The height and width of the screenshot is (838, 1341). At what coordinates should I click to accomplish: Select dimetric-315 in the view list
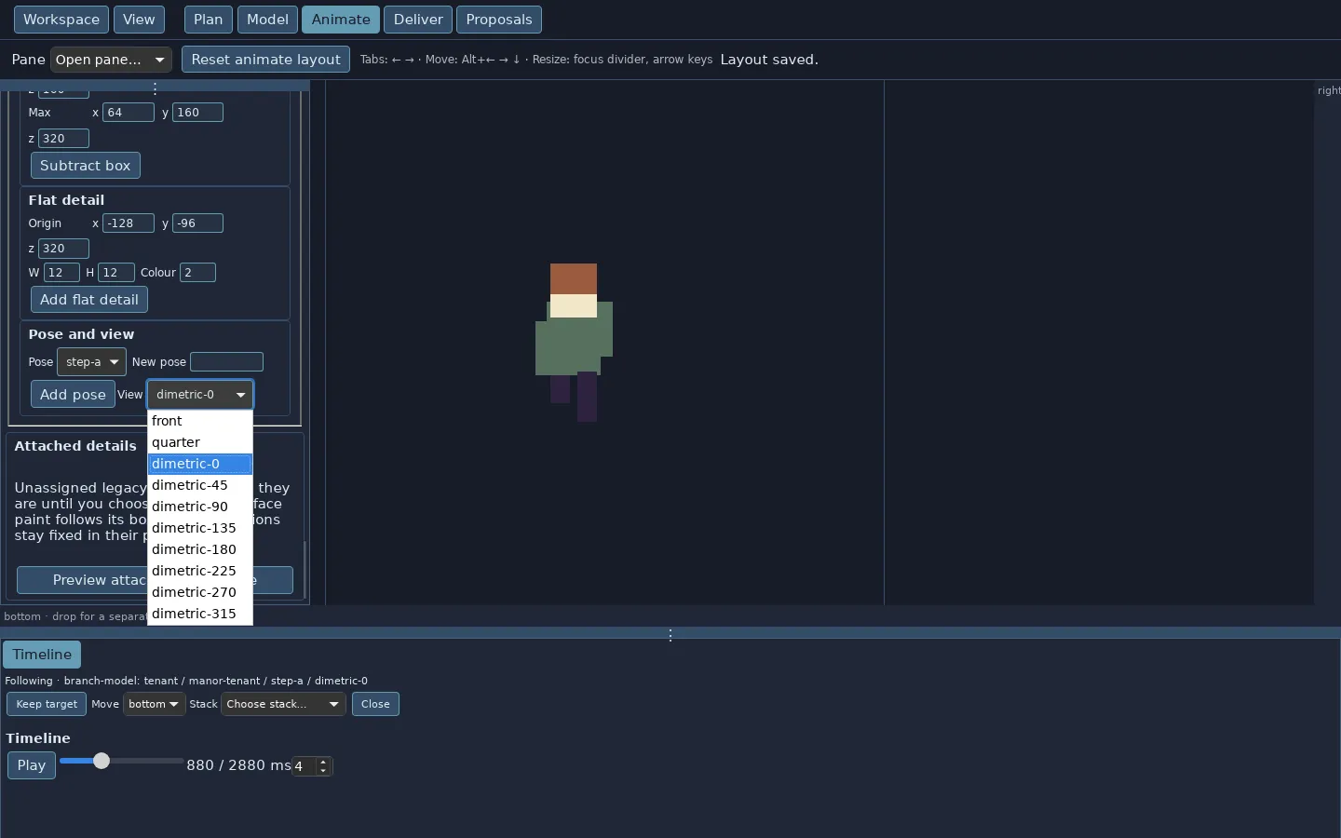click(x=200, y=614)
